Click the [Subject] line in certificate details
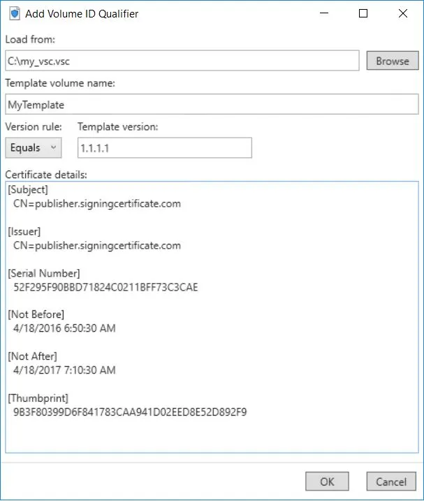The image size is (424, 501). click(28, 189)
